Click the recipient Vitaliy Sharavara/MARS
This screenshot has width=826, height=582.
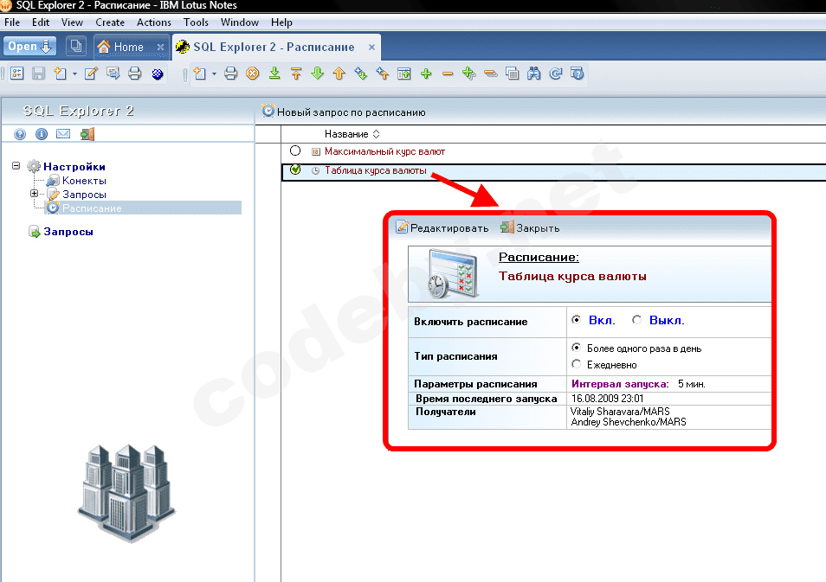pos(620,411)
